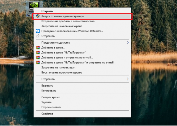This screenshot has height=126, width=177.
Task: Choose Удалить to delete the file
Action: 47,102
